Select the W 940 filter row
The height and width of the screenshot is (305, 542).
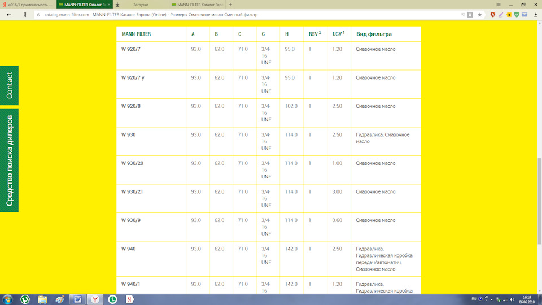(x=128, y=249)
